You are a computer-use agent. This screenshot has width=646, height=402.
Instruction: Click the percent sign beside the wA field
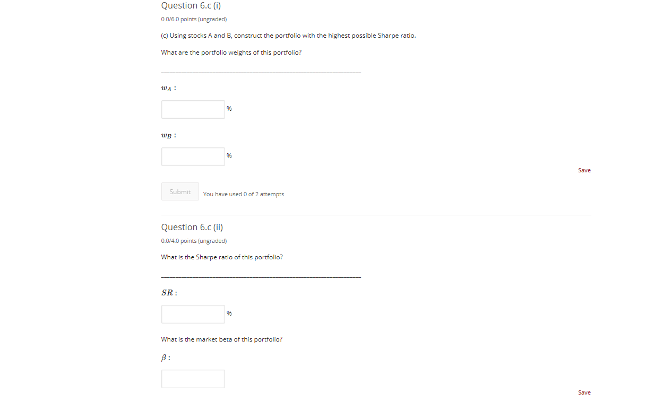click(229, 108)
